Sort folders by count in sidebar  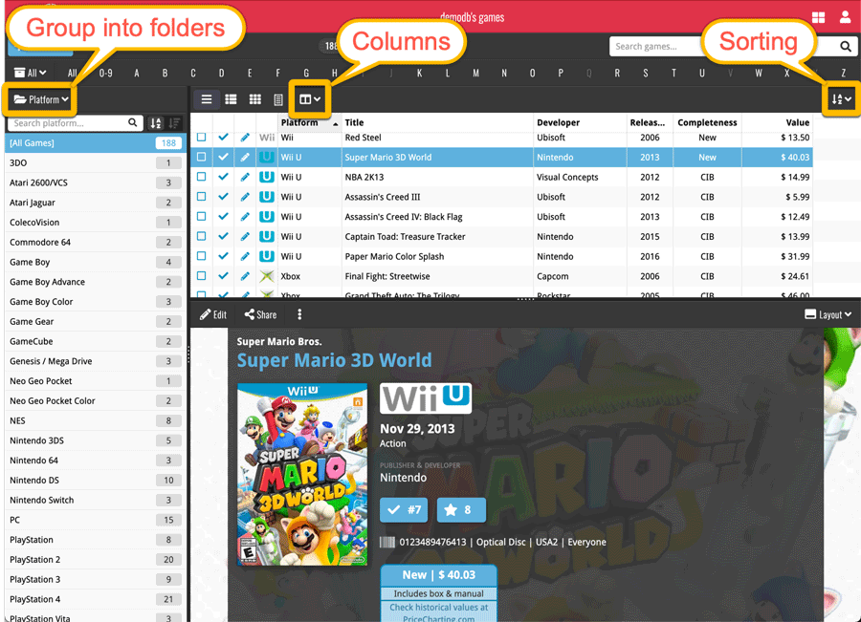[x=175, y=123]
